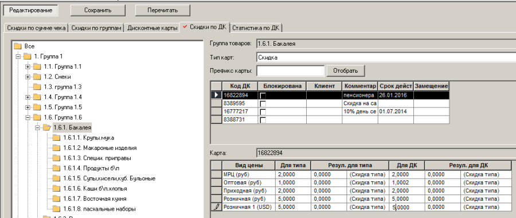Select the Скидки по ДК tab

(x=205, y=27)
